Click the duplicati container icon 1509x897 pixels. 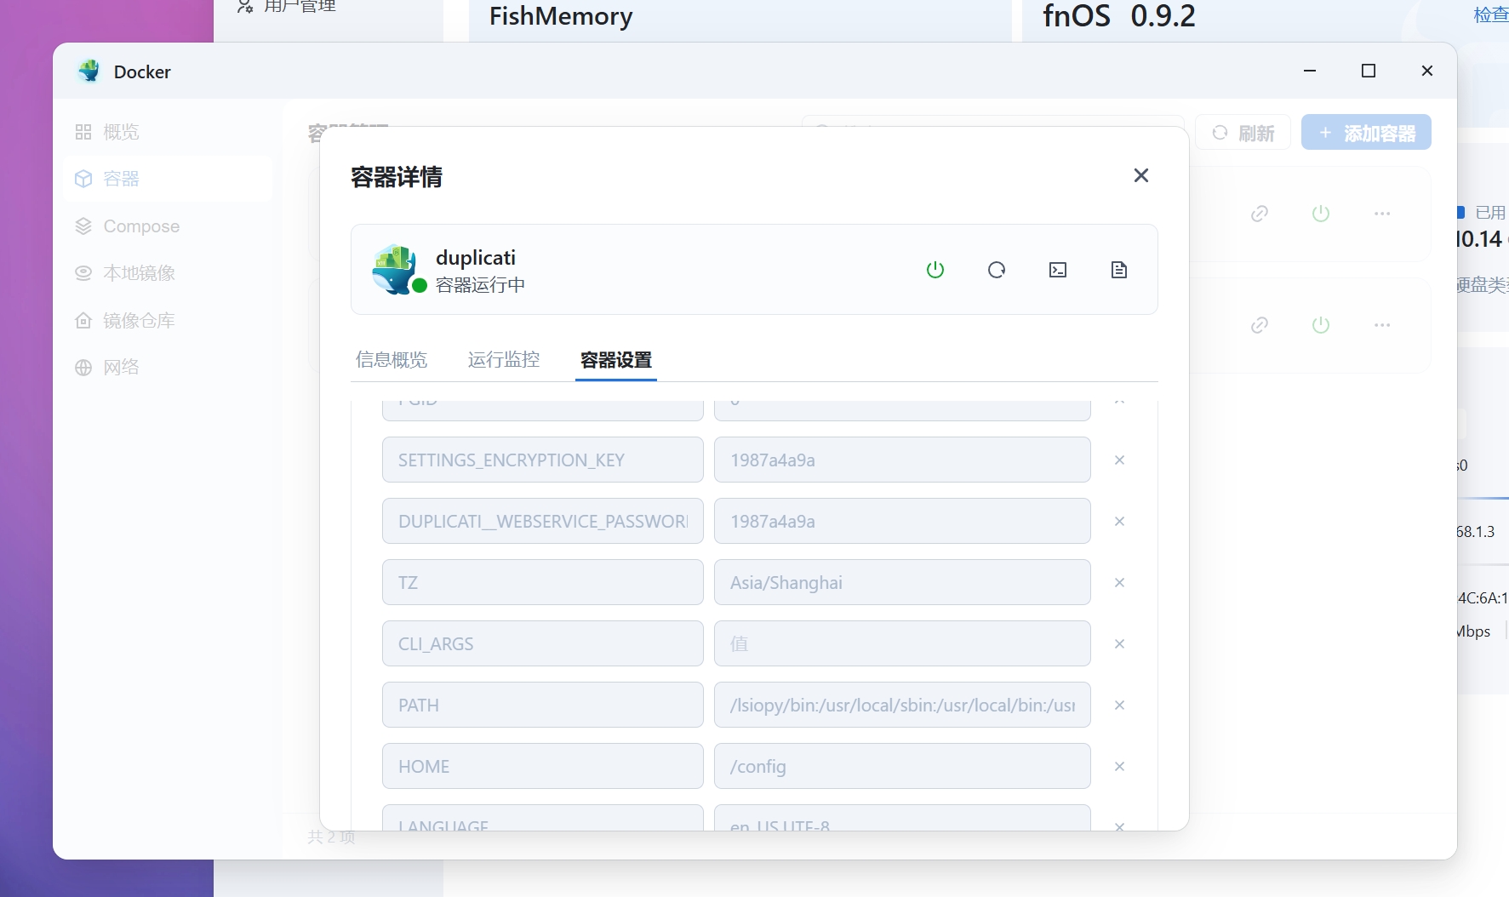click(395, 270)
